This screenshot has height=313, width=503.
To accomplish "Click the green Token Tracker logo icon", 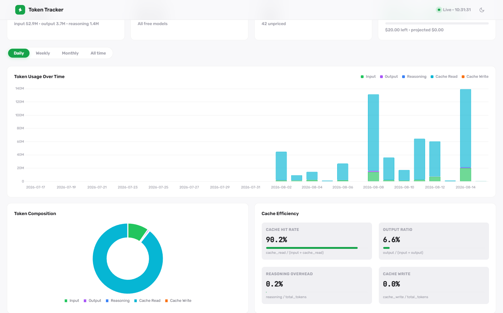I will coord(20,10).
